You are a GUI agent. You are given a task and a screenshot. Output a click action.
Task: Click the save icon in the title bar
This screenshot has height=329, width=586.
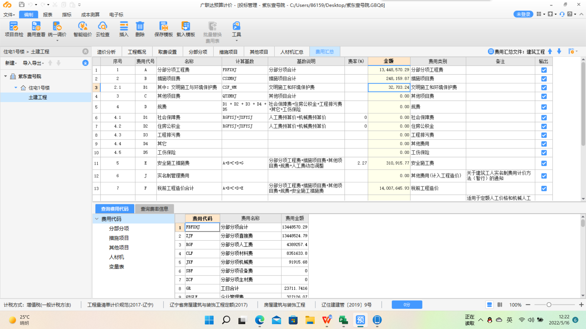[21, 5]
